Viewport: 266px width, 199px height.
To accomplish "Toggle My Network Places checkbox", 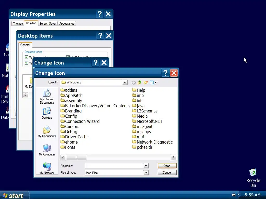I will (x=68, y=57).
